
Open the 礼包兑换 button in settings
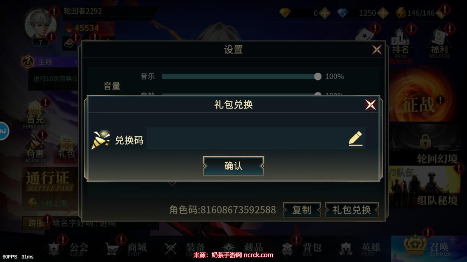click(x=352, y=210)
